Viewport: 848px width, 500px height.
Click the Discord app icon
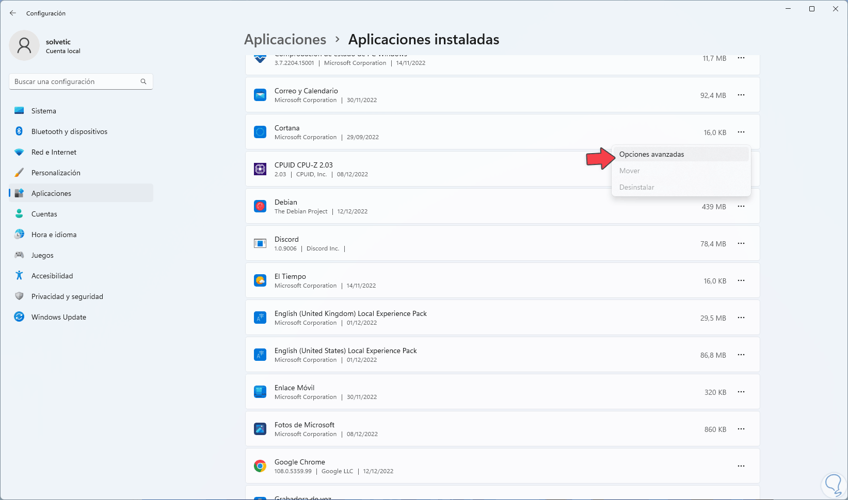click(260, 243)
